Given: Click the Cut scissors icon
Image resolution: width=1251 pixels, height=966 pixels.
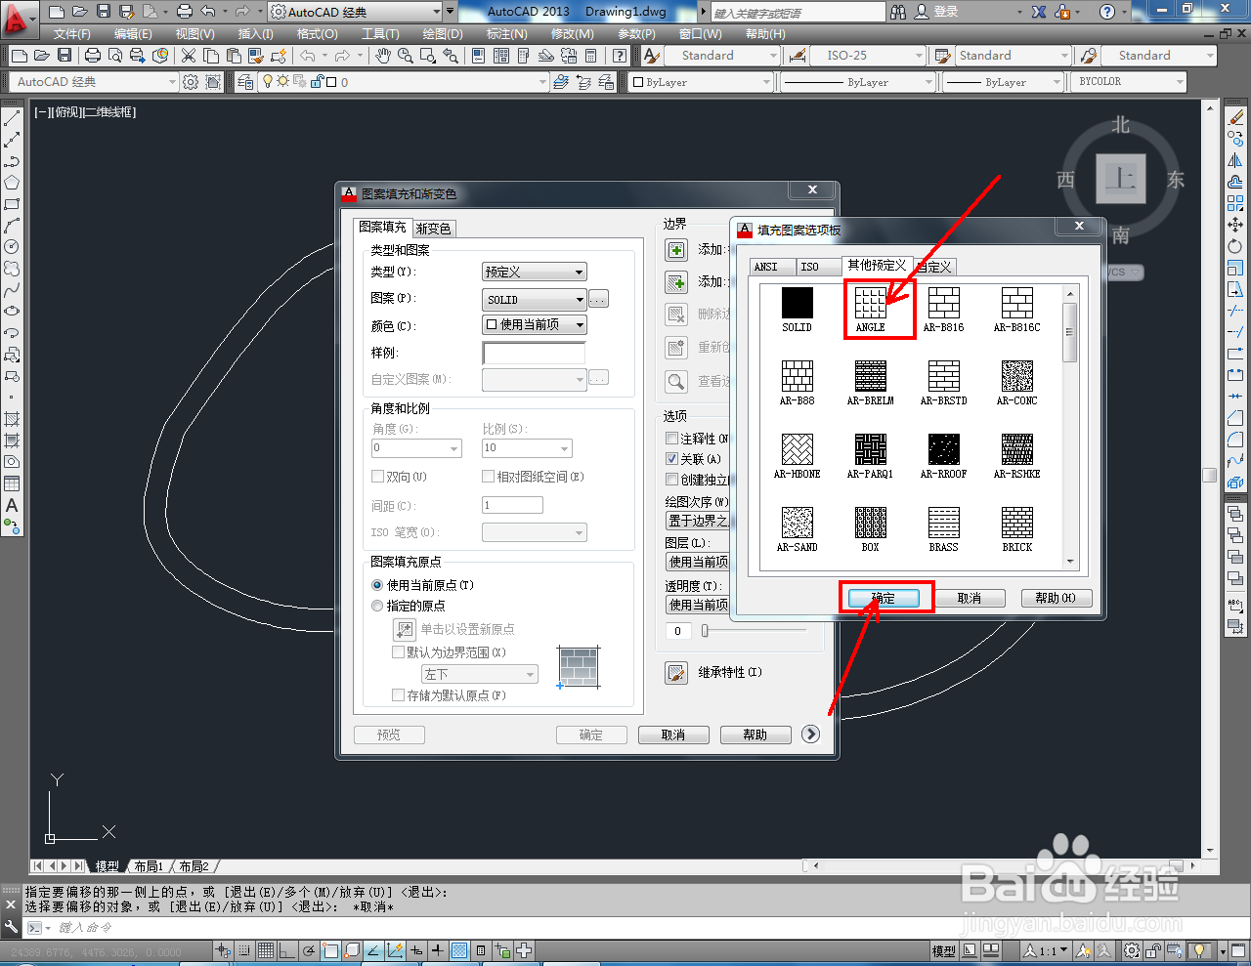Looking at the screenshot, I should tap(189, 56).
